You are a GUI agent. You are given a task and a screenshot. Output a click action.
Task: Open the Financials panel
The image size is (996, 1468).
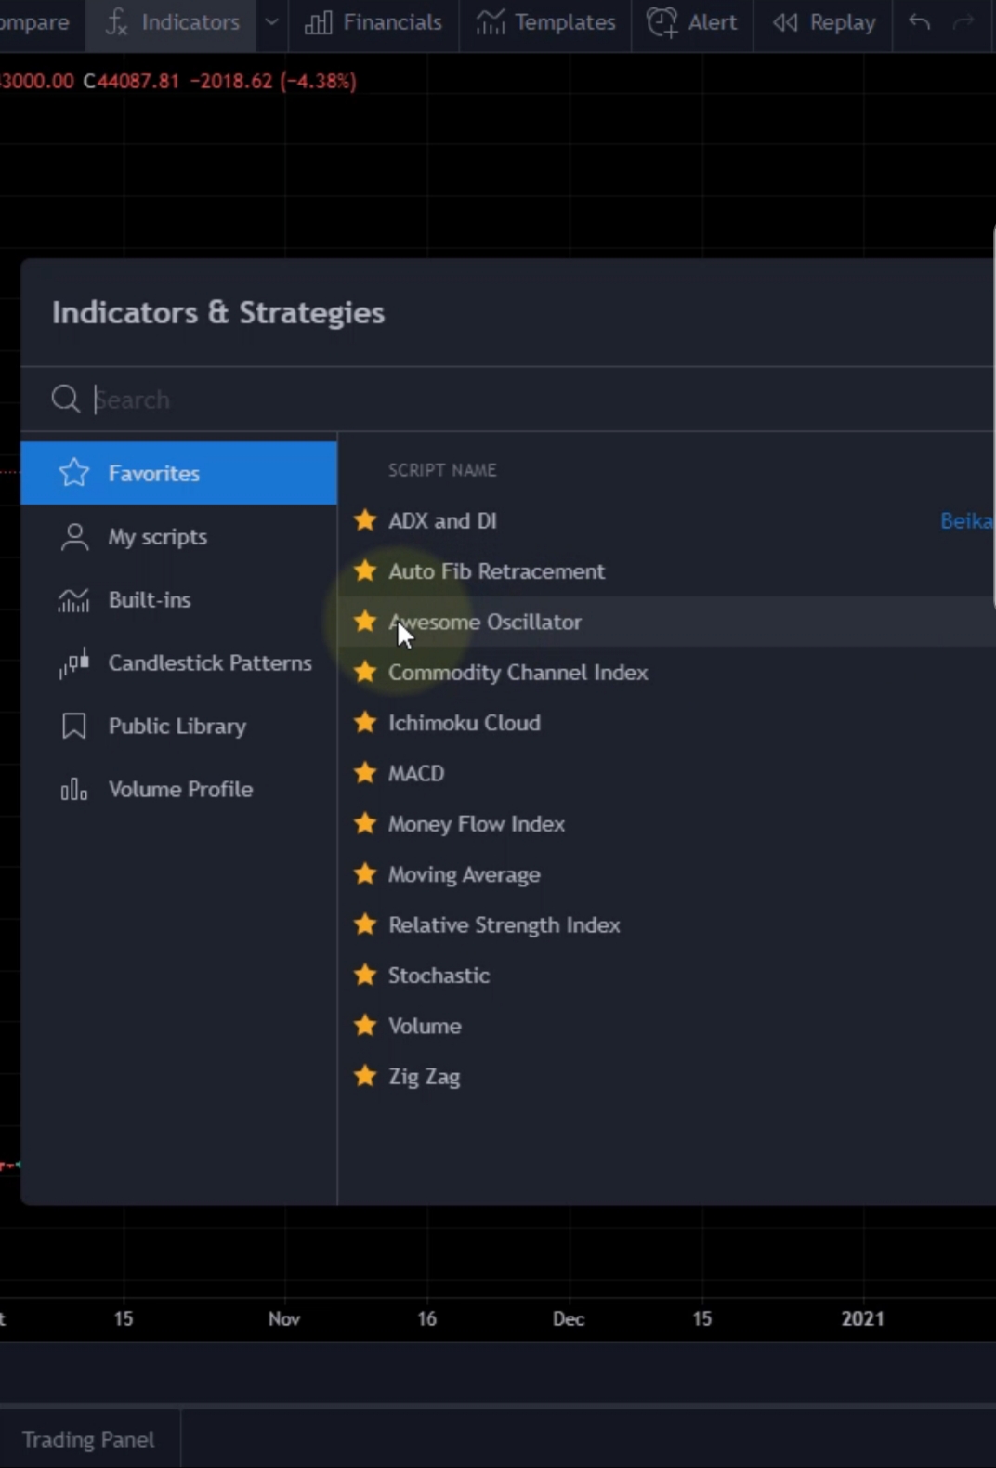point(373,22)
